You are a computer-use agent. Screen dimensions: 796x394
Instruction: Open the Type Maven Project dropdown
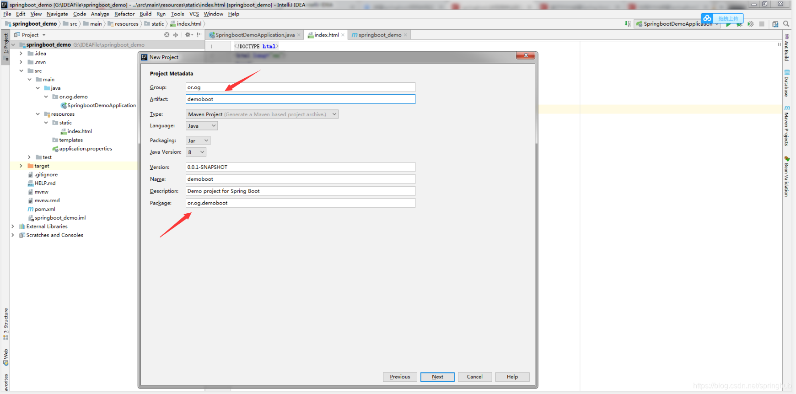point(262,114)
